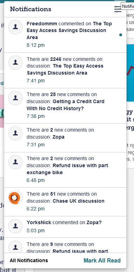Open All Notifications page

(x=29, y=260)
